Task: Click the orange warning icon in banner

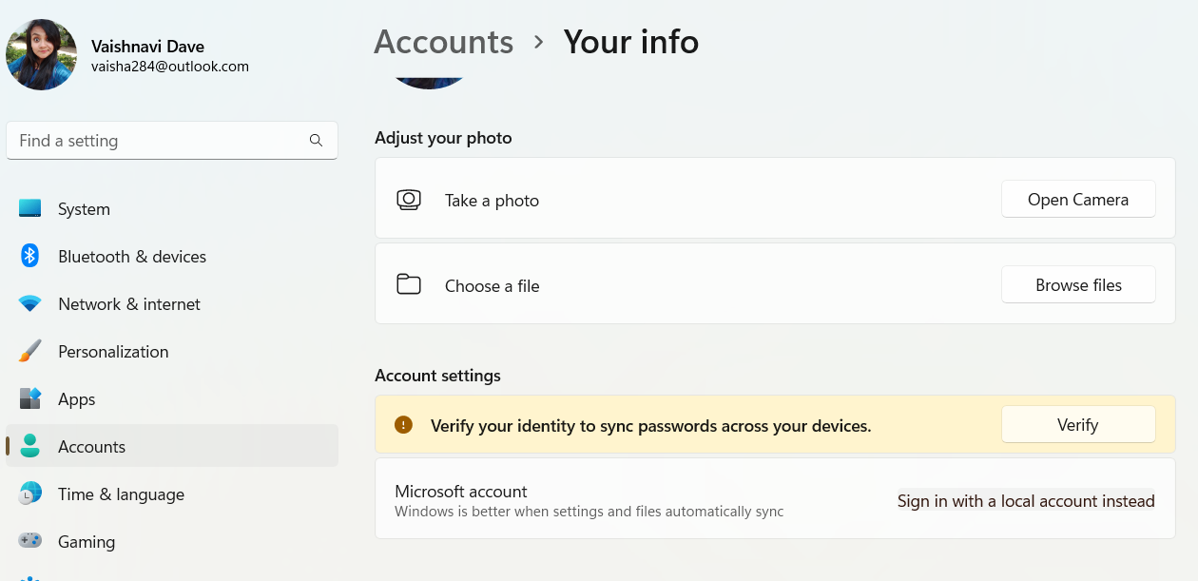Action: (x=403, y=425)
